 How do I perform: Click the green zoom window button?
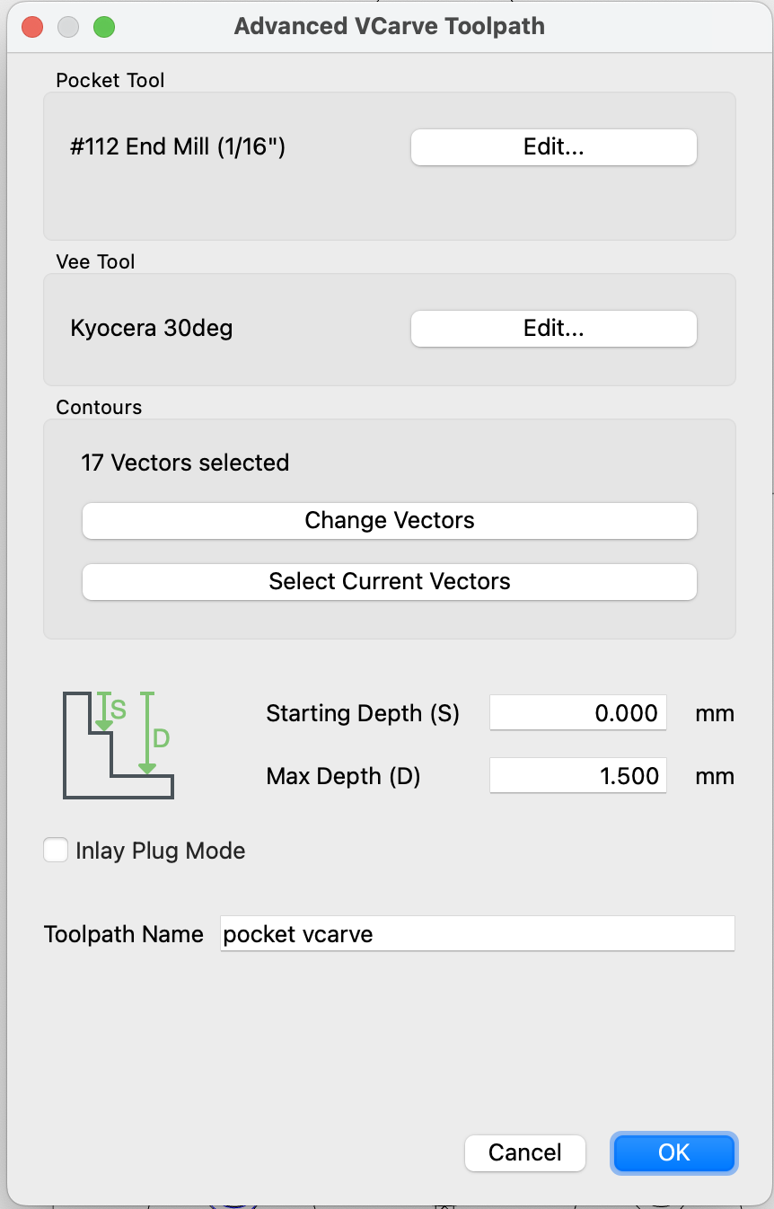tap(104, 26)
